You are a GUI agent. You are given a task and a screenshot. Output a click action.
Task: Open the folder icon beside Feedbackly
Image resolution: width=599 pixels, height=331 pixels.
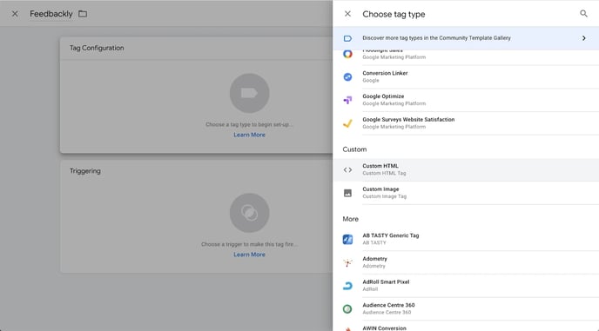(x=83, y=14)
